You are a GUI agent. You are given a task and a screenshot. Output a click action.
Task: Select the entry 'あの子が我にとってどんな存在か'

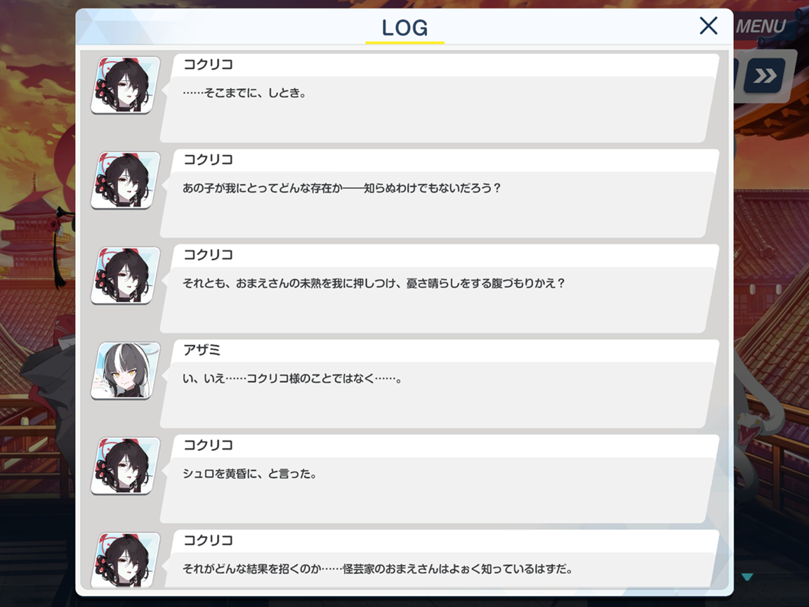tap(440, 194)
